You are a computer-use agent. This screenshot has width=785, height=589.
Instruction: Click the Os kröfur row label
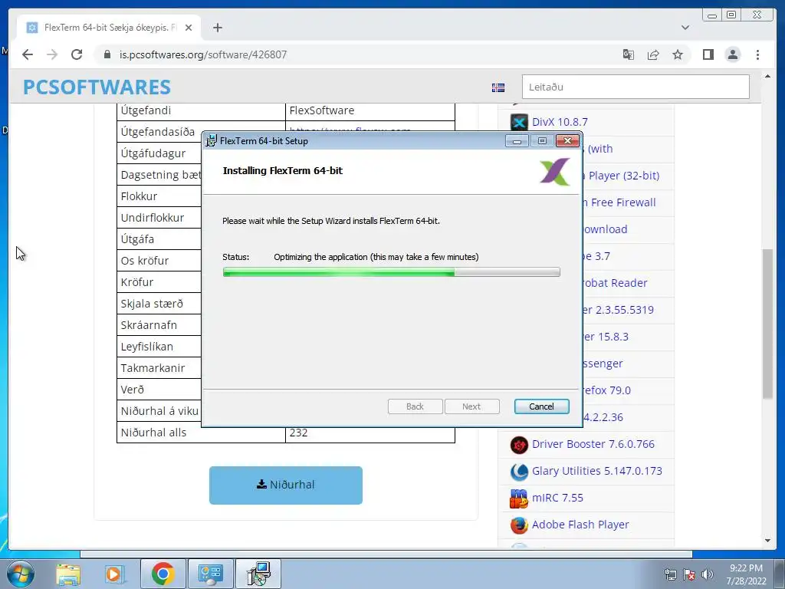coord(144,261)
